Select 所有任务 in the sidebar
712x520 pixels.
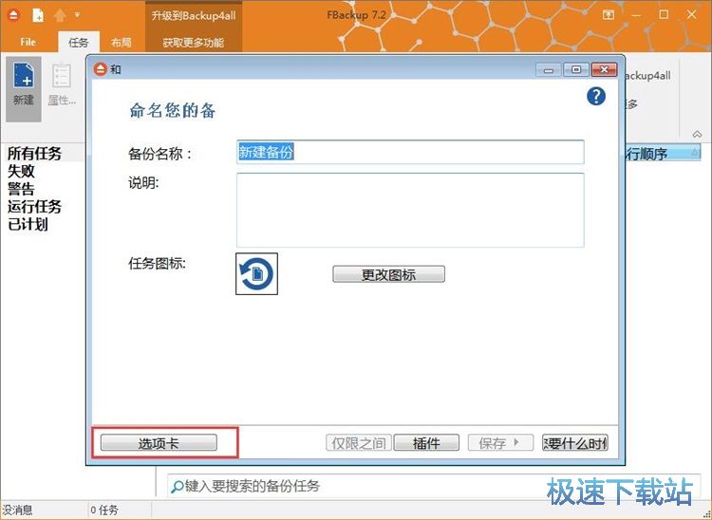(x=34, y=154)
